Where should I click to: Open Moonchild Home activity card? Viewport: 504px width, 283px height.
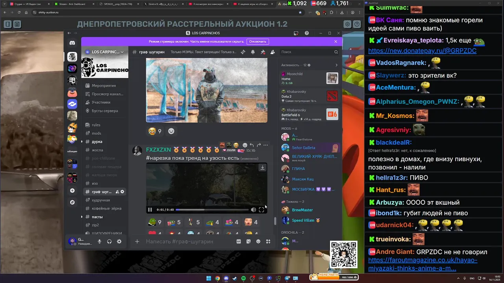coord(310,78)
